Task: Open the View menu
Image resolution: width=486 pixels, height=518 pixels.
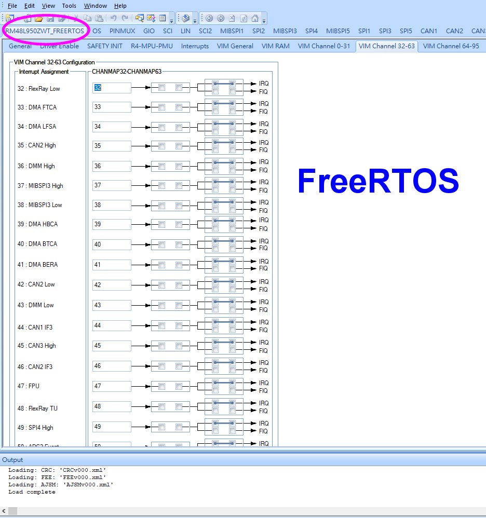Action: [48, 6]
